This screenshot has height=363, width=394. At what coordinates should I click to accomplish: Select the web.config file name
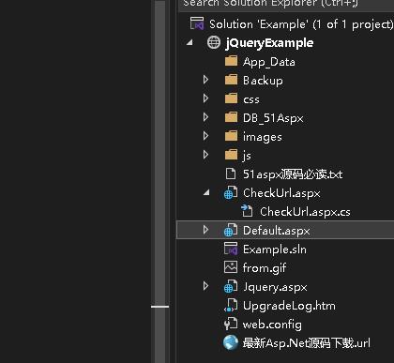(x=272, y=325)
